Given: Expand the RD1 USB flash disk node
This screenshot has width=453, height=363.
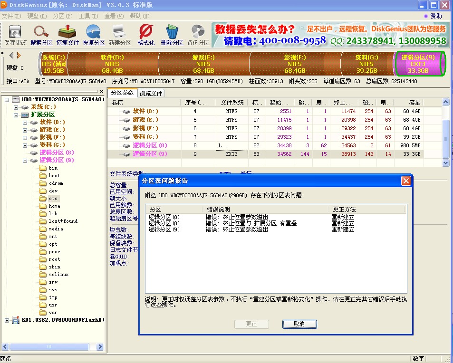Looking at the screenshot, I should (x=7, y=320).
